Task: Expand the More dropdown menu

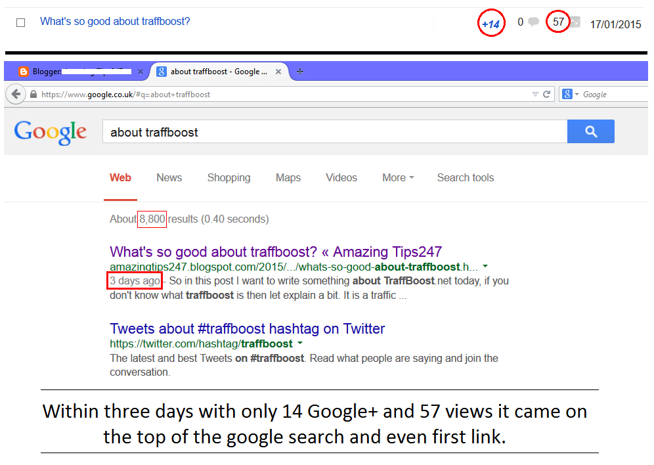Action: (398, 178)
